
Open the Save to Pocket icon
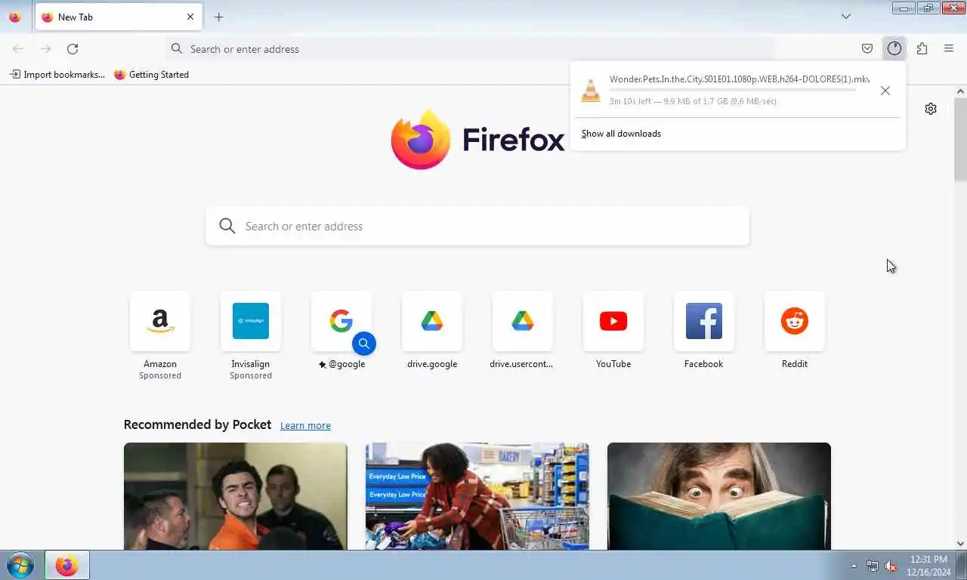(867, 49)
